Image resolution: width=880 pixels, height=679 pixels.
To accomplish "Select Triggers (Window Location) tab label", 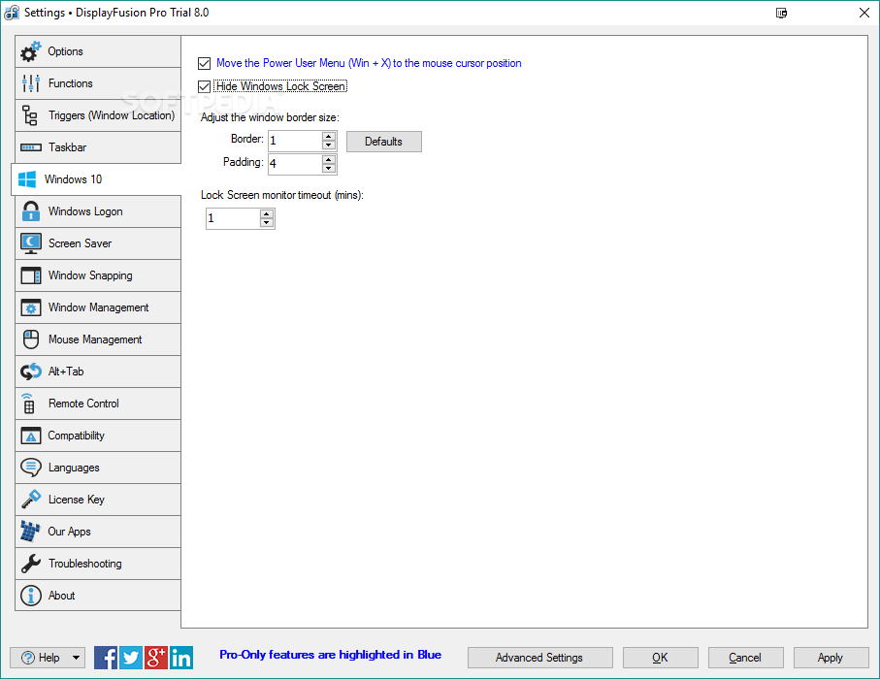I will click(112, 115).
